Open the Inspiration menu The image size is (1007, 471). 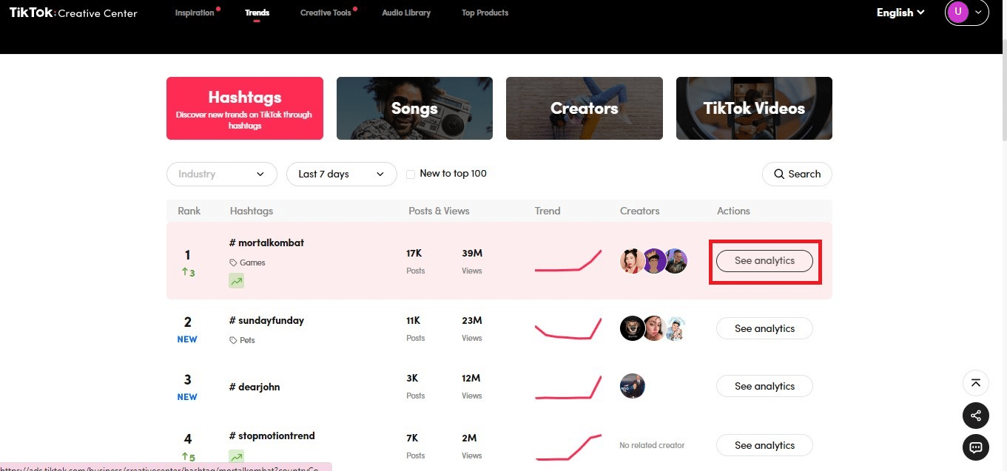(x=195, y=13)
